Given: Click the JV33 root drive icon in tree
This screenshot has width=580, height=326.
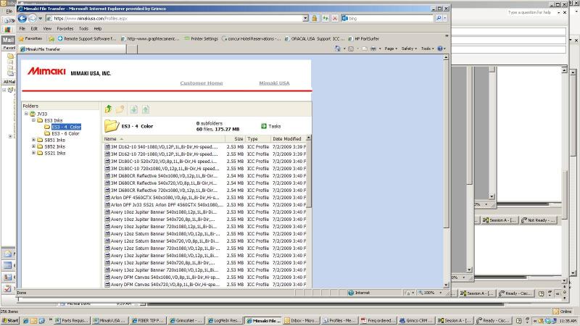Looking at the screenshot, I should [x=33, y=114].
